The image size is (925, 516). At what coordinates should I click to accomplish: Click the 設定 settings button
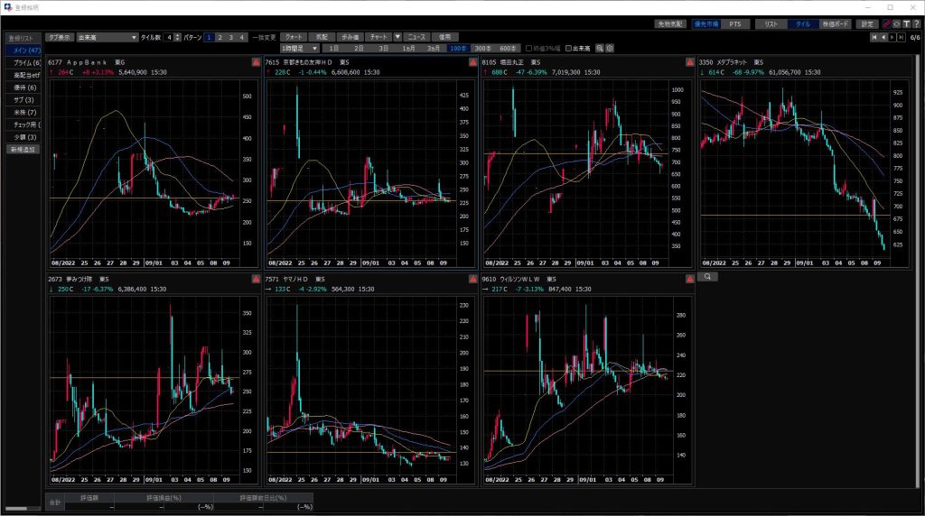coord(867,23)
